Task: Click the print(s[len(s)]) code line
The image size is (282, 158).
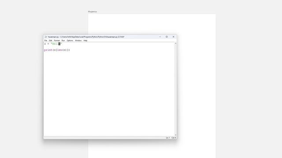Action: click(57, 50)
